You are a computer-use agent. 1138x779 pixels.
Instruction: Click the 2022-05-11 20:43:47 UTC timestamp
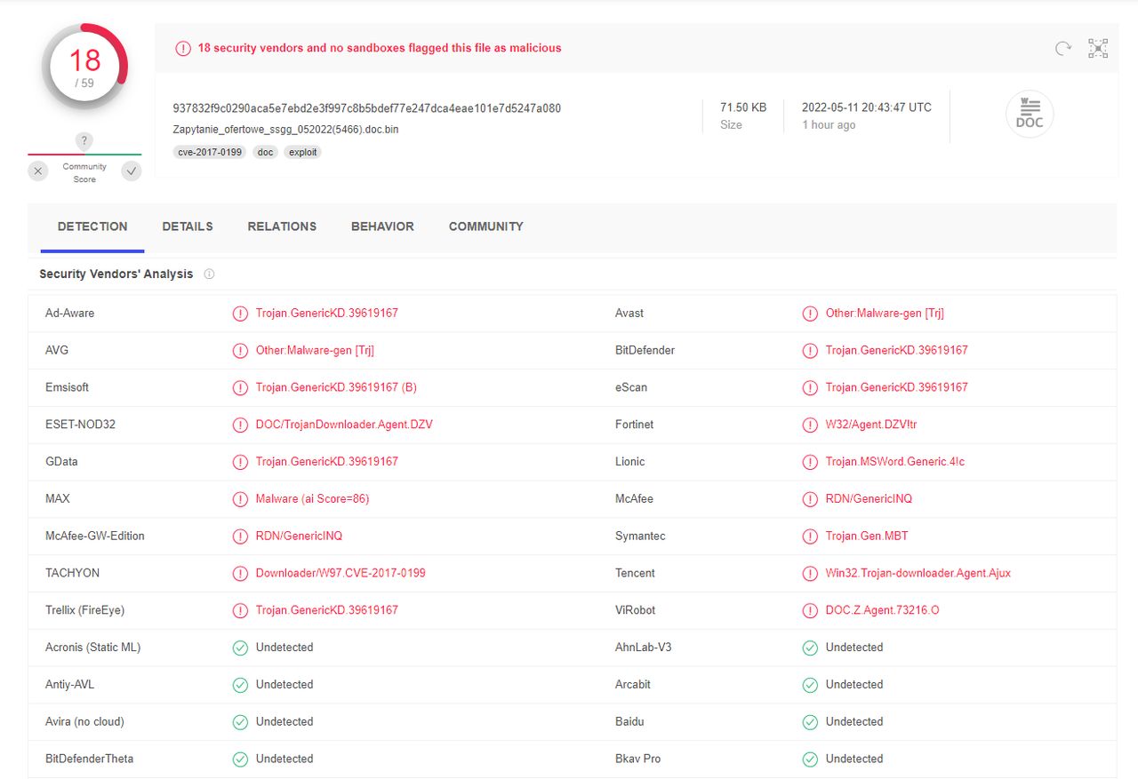pos(867,107)
